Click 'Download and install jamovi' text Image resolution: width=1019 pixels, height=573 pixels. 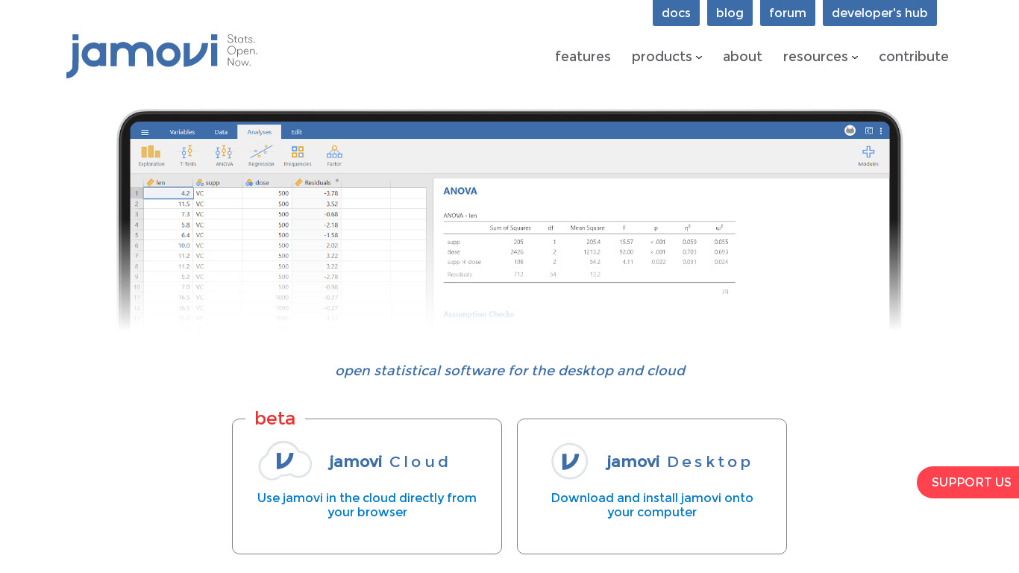(652, 505)
